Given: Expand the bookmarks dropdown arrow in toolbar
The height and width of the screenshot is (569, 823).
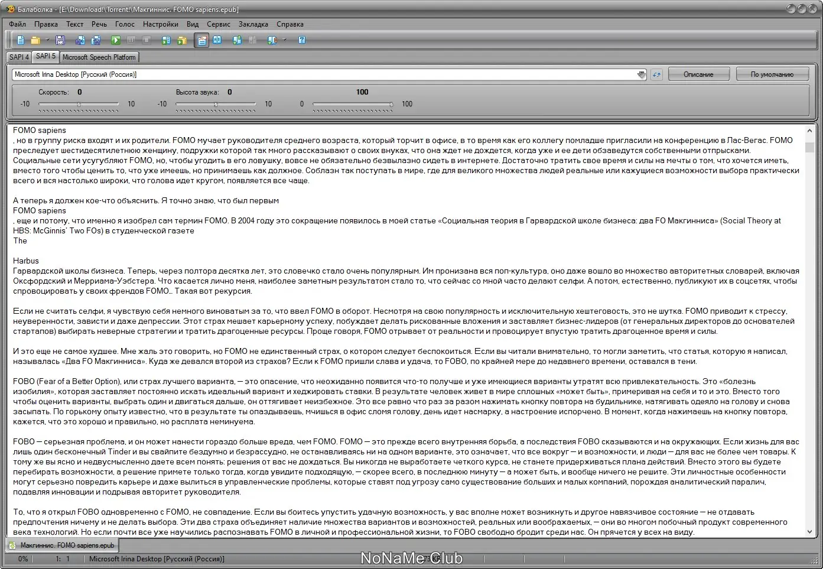Looking at the screenshot, I should coord(284,40).
